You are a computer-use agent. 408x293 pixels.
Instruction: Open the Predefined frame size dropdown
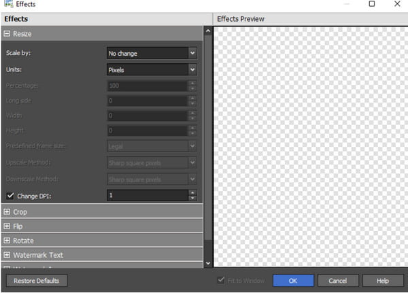152,146
